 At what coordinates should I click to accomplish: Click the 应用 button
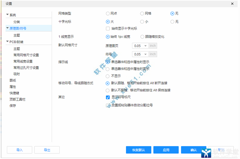coord(166,150)
